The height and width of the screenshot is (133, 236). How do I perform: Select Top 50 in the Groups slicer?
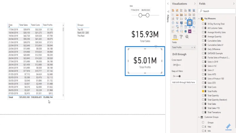80,30
